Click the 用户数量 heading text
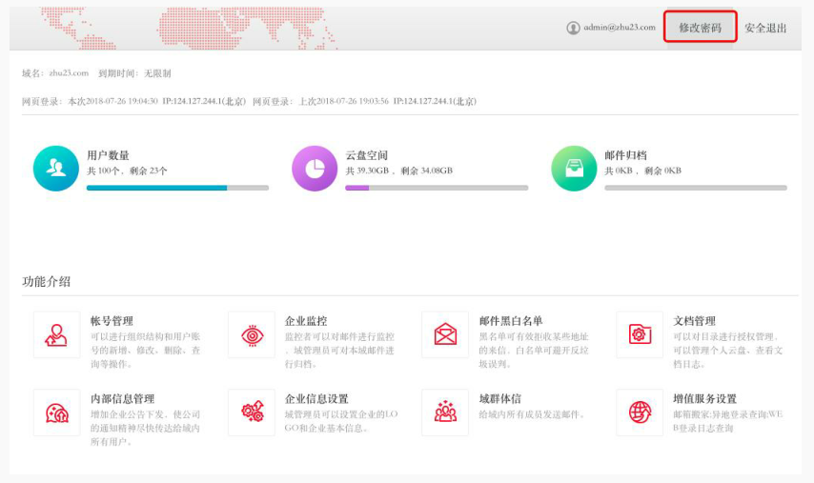This screenshot has height=483, width=814. tap(108, 155)
